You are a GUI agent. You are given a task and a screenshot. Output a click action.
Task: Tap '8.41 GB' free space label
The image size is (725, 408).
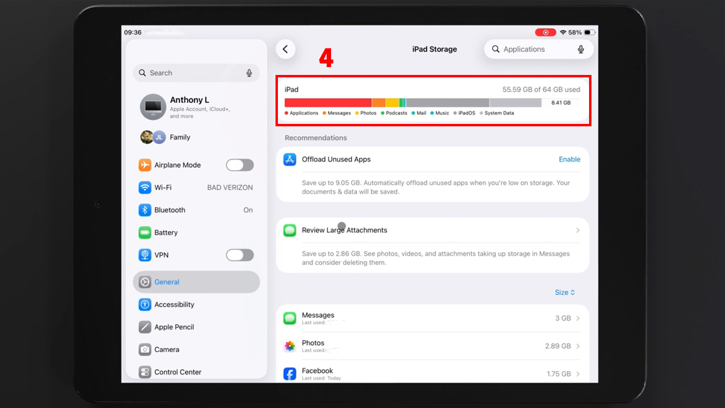point(561,103)
